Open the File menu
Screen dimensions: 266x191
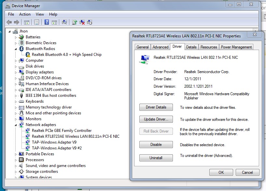[x=11, y=14]
